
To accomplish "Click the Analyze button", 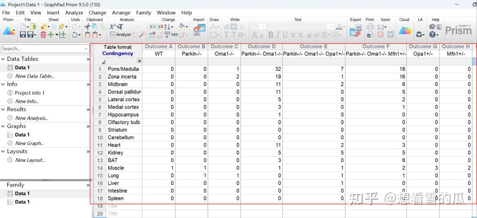I will pos(120,35).
